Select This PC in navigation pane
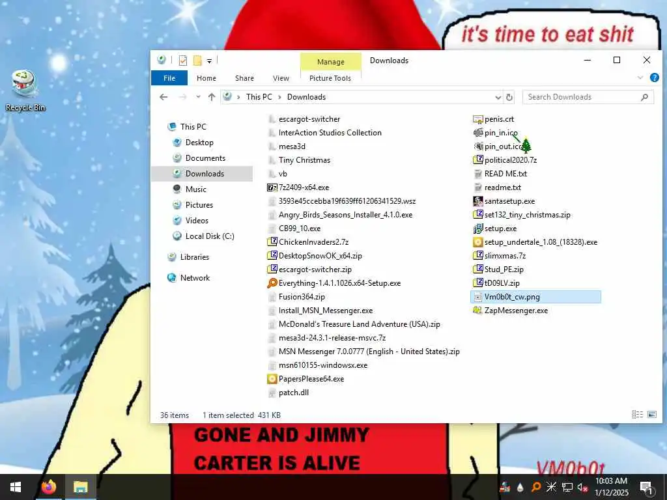 tap(193, 127)
